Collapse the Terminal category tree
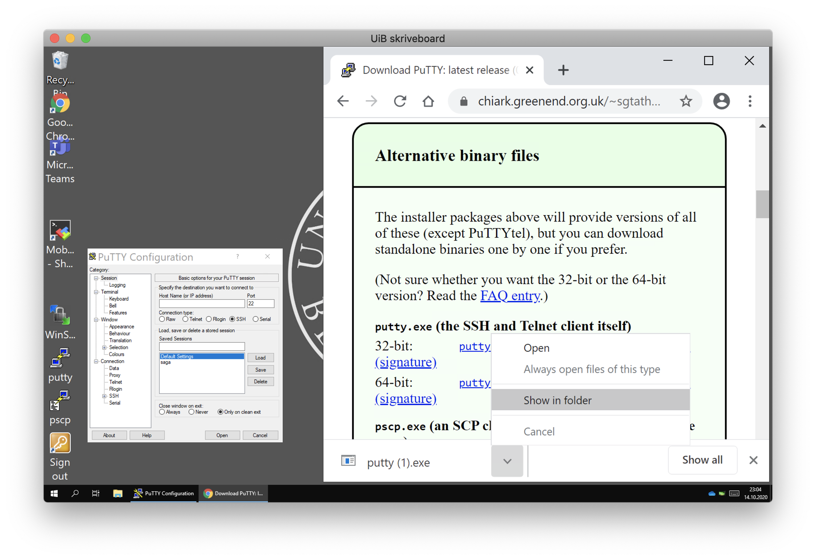 pos(96,292)
